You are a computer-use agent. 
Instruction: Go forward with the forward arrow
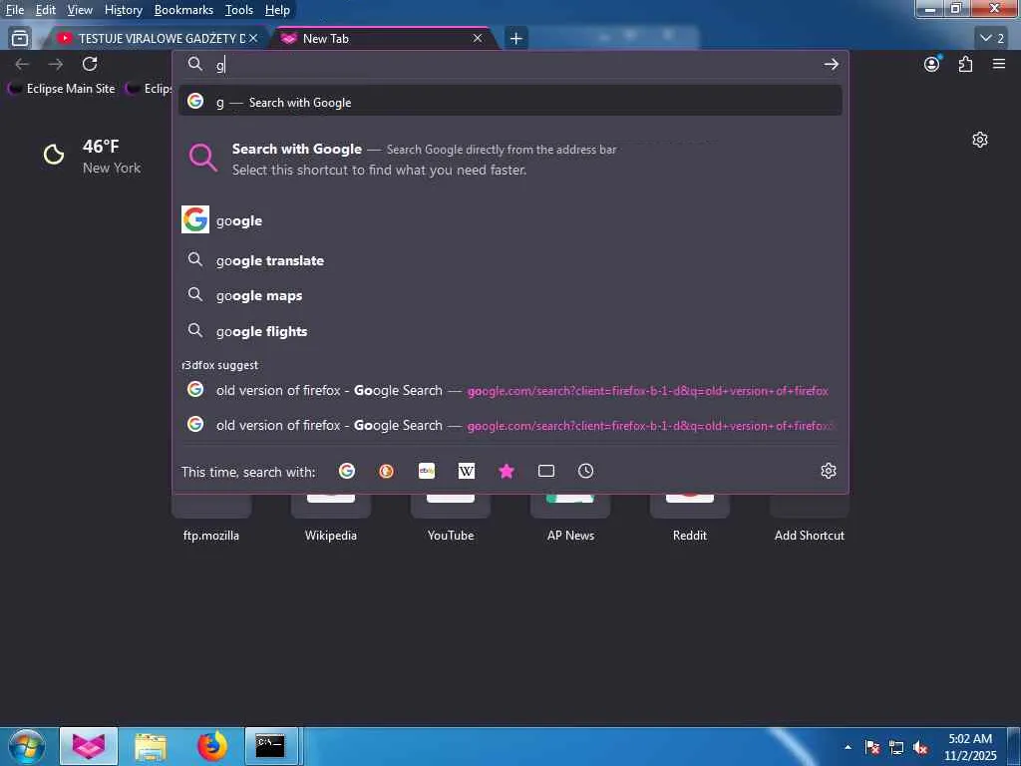(56, 64)
